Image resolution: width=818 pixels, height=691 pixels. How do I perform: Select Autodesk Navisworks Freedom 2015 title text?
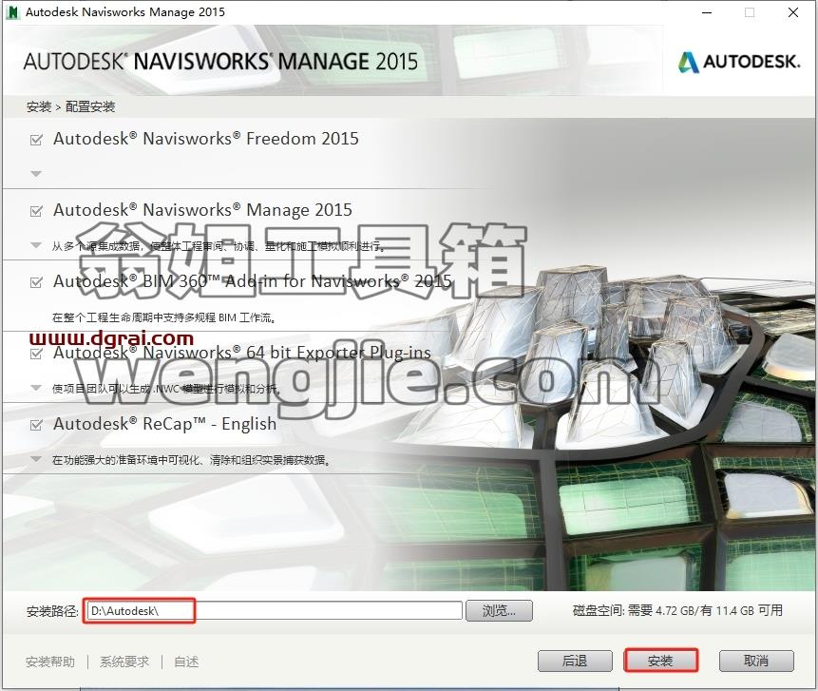coord(206,139)
